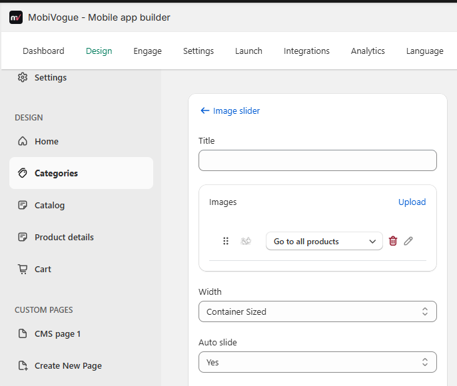The image size is (457, 386).
Task: Click the drag handle dots for the image row
Action: pos(226,241)
